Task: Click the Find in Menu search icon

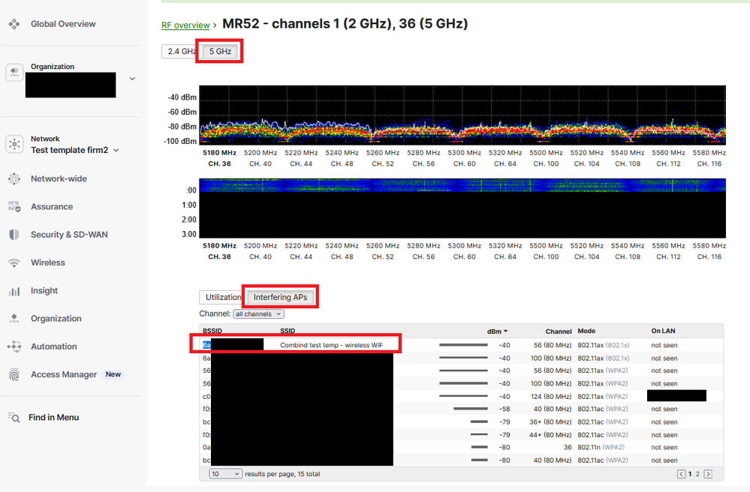Action: (x=14, y=417)
